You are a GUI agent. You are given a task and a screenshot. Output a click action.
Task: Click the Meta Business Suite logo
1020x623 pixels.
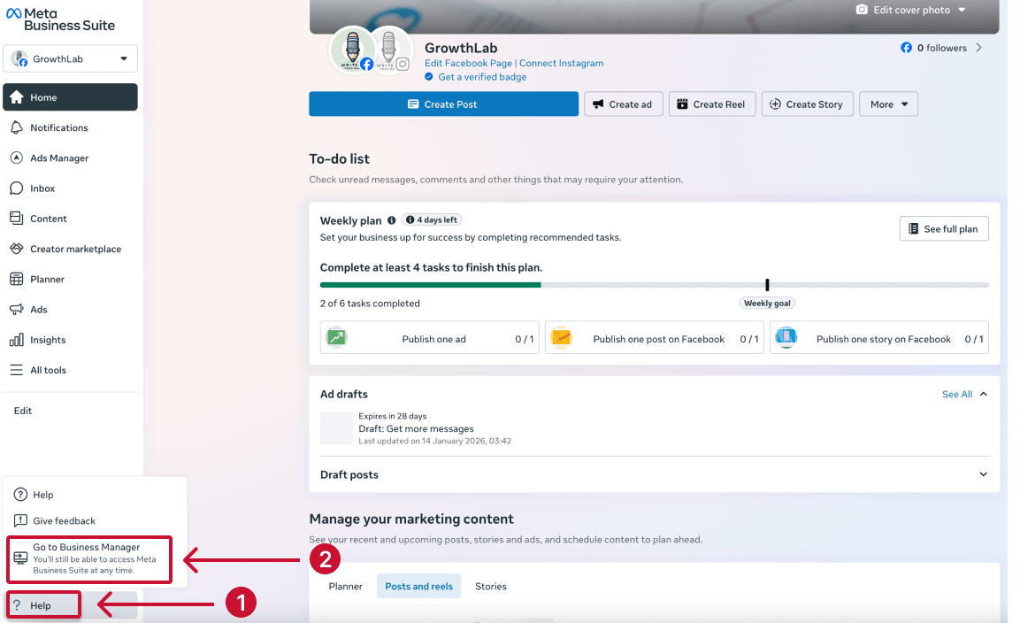click(60, 19)
